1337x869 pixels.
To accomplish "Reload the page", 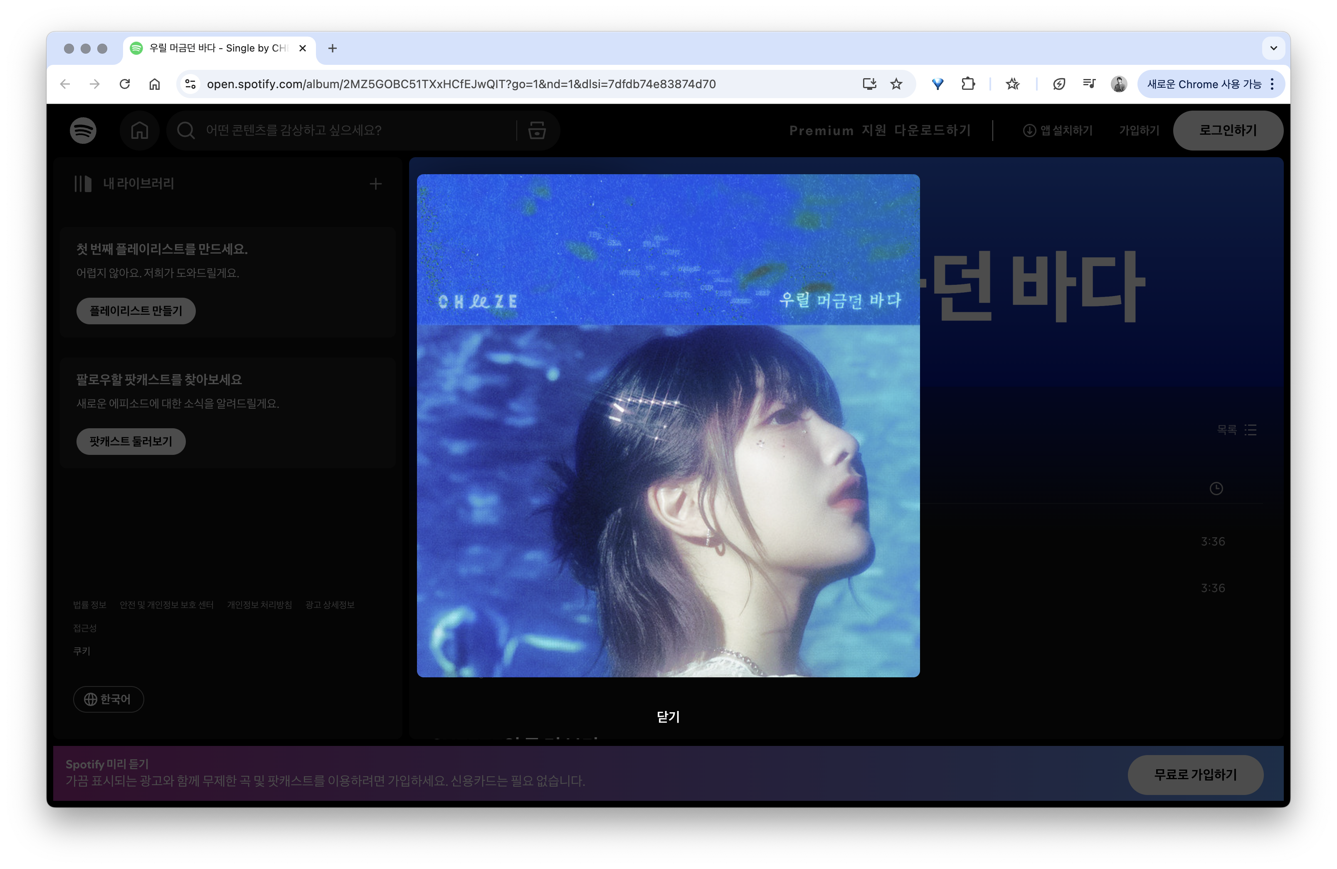I will coord(125,84).
